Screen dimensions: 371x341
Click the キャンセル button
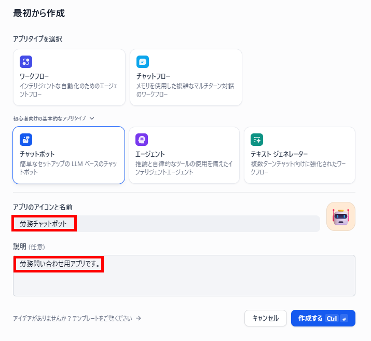point(266,318)
